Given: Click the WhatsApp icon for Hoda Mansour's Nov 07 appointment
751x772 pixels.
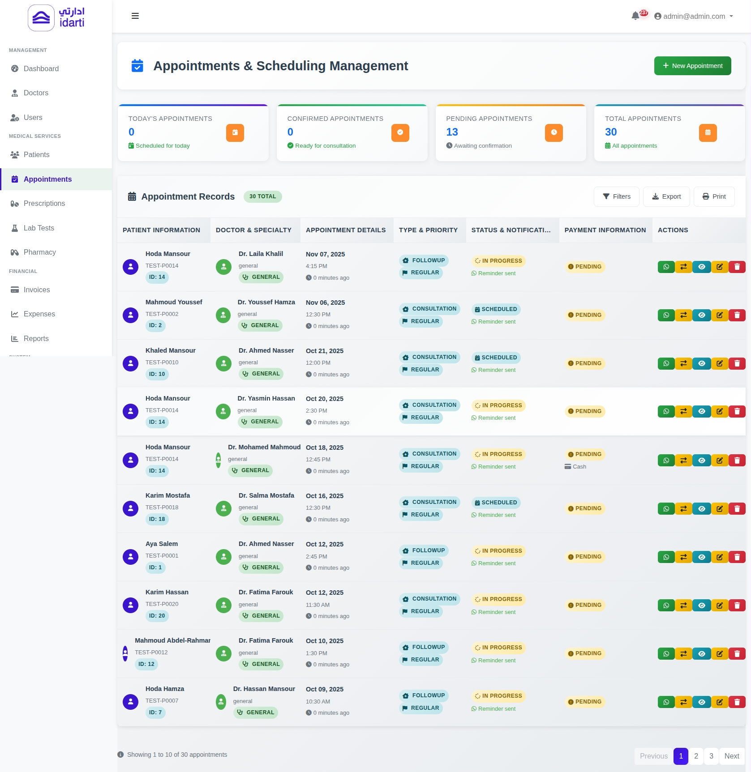Looking at the screenshot, I should tap(666, 267).
